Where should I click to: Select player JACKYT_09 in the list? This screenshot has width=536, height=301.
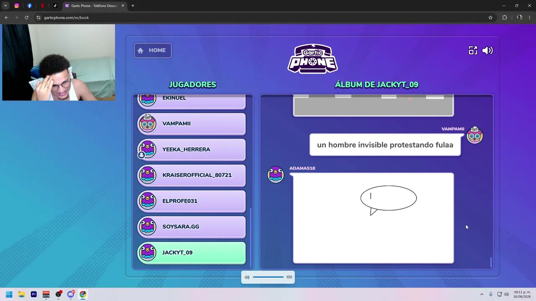tap(191, 253)
